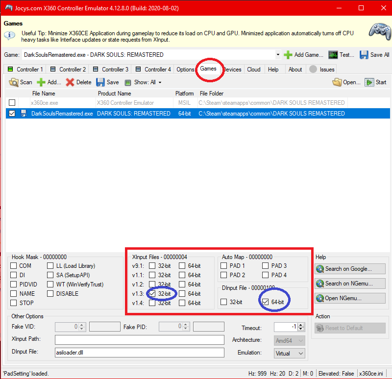This screenshot has height=379, width=392.
Task: Check XInput v9.1 64-bit checkbox
Action: (182, 265)
